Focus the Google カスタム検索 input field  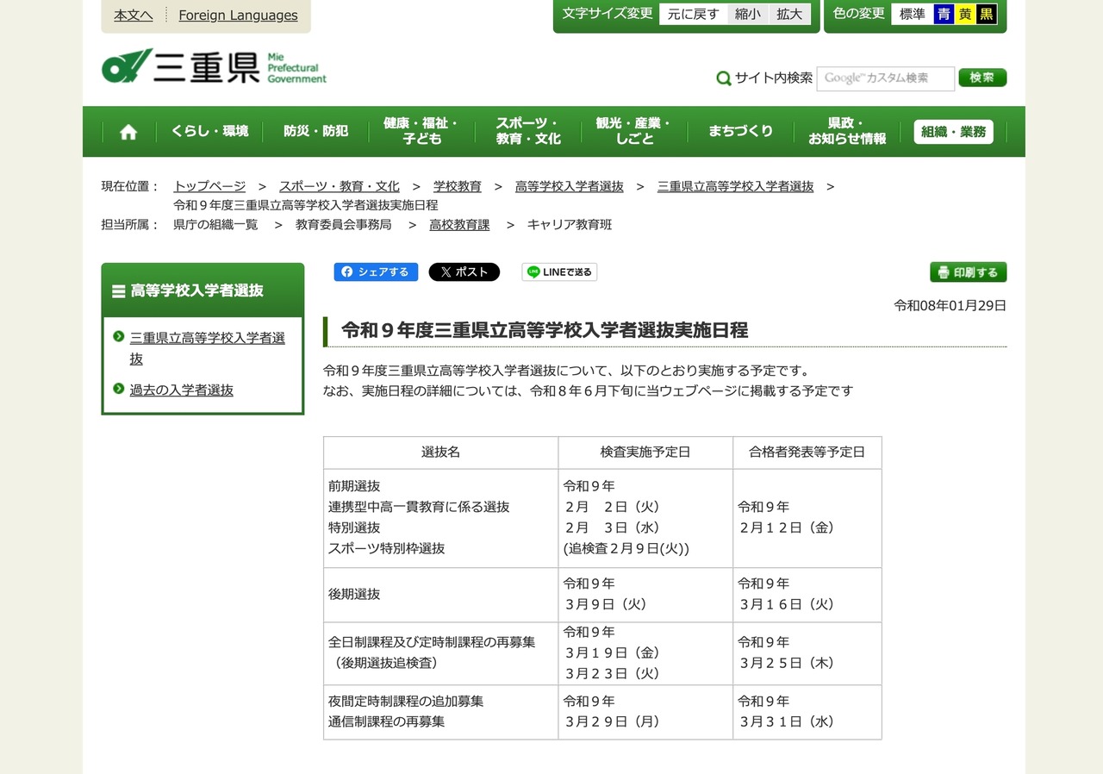(886, 78)
